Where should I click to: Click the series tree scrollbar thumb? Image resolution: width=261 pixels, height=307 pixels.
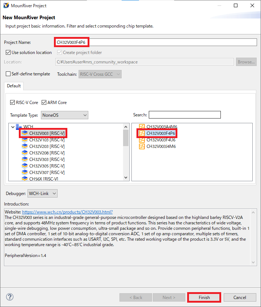pos(126,138)
